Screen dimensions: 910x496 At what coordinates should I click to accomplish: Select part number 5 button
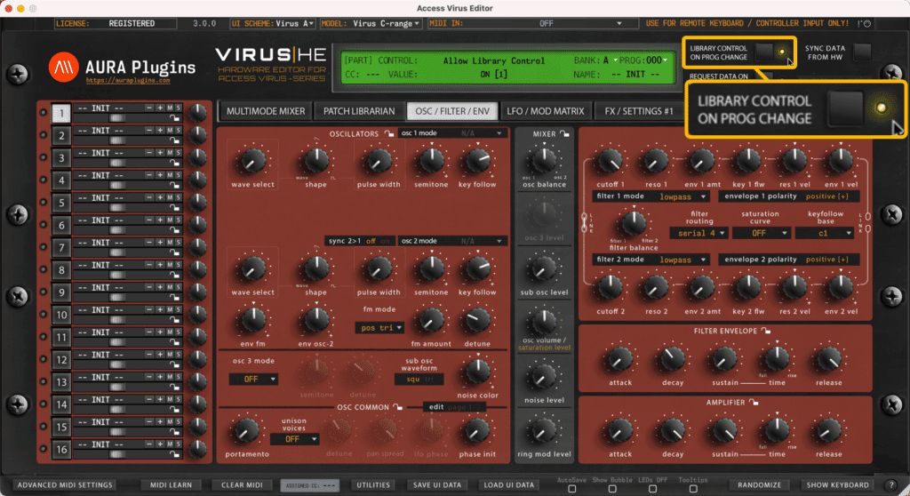(x=61, y=203)
